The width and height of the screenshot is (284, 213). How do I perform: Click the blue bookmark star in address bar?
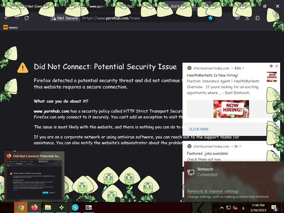(x=210, y=18)
